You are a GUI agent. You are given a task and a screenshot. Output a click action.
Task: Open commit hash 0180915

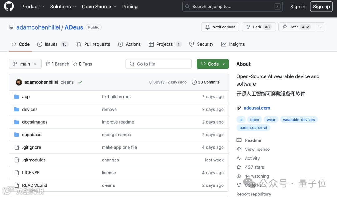[157, 82]
